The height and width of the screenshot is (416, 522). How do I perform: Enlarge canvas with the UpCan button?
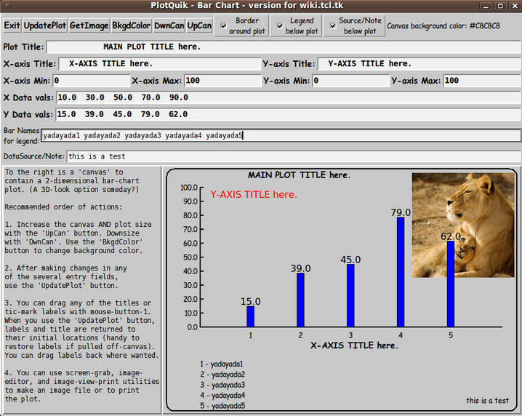click(199, 25)
